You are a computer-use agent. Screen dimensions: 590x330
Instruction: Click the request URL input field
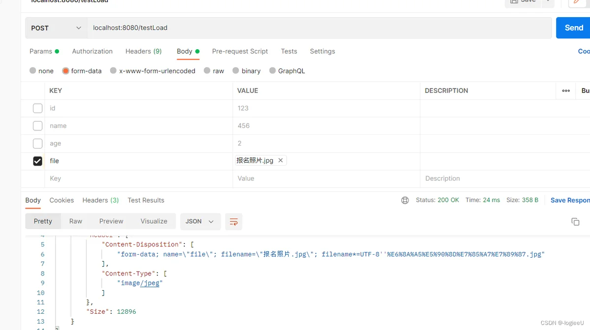[x=320, y=28]
